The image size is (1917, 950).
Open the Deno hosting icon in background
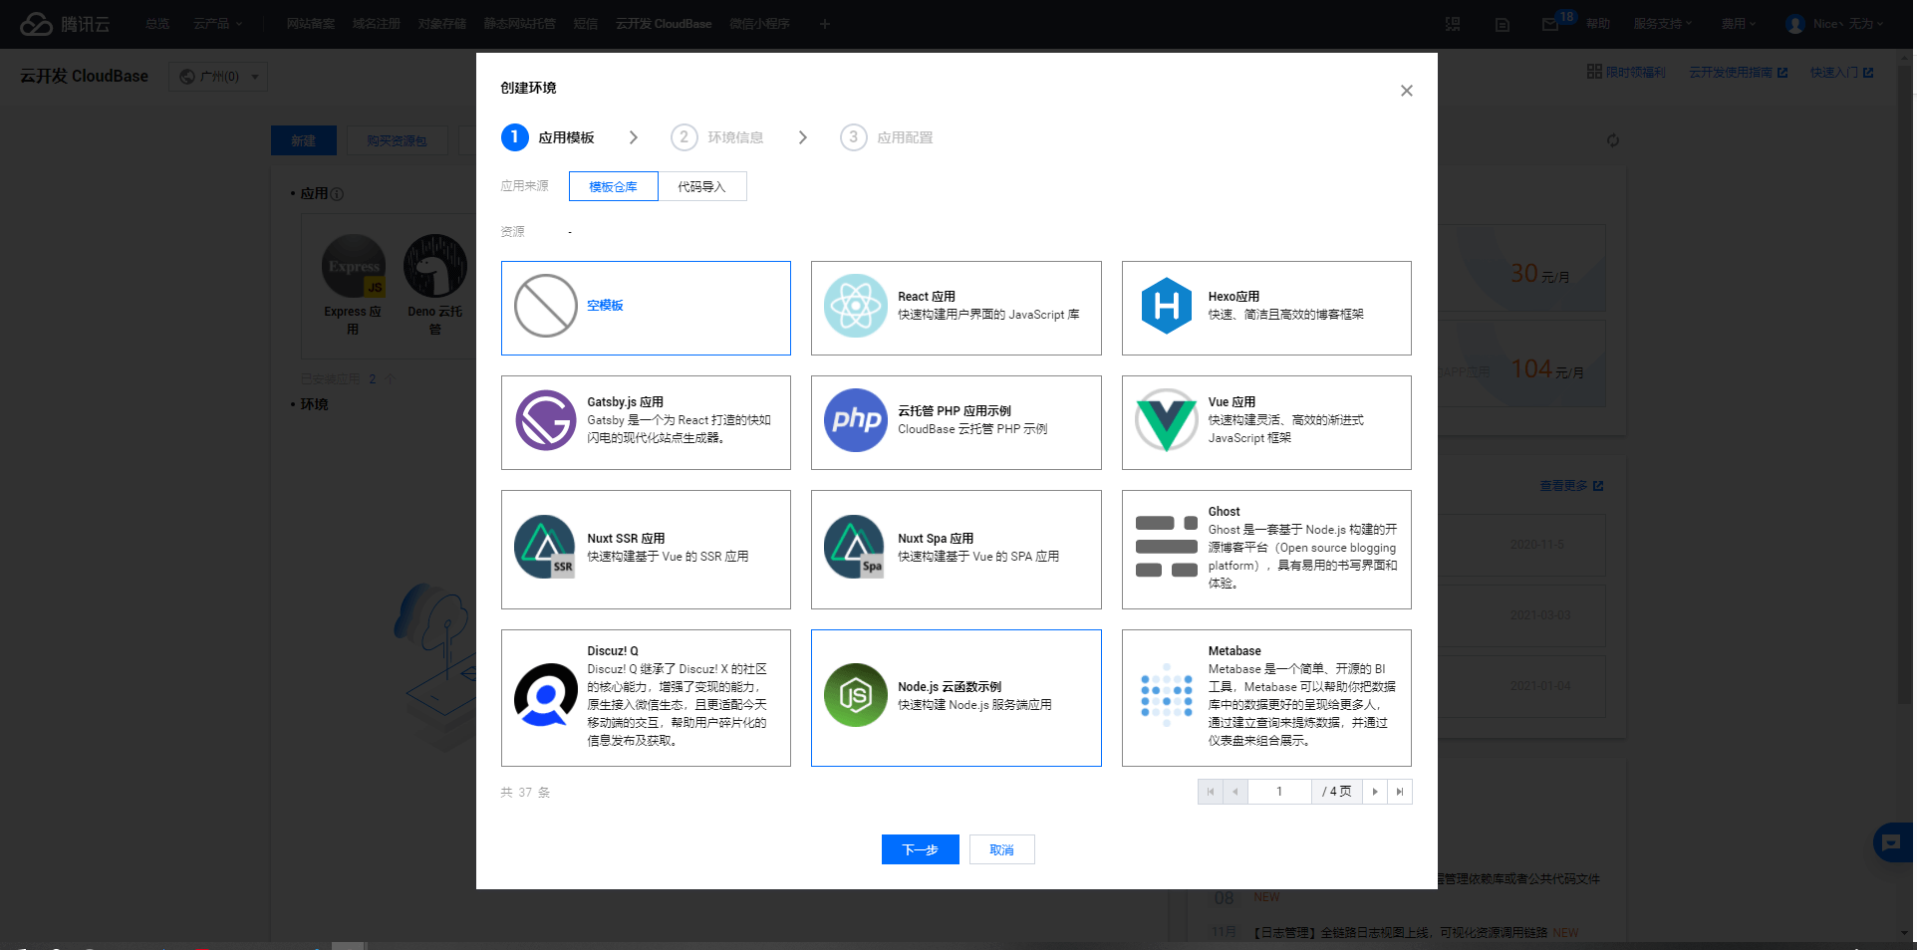tap(435, 266)
